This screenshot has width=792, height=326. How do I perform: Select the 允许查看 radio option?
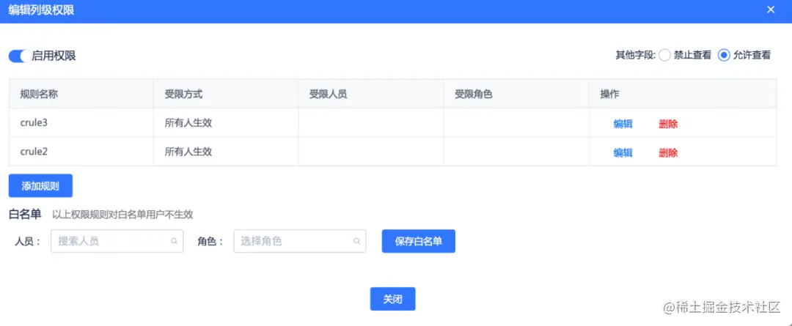tap(724, 56)
